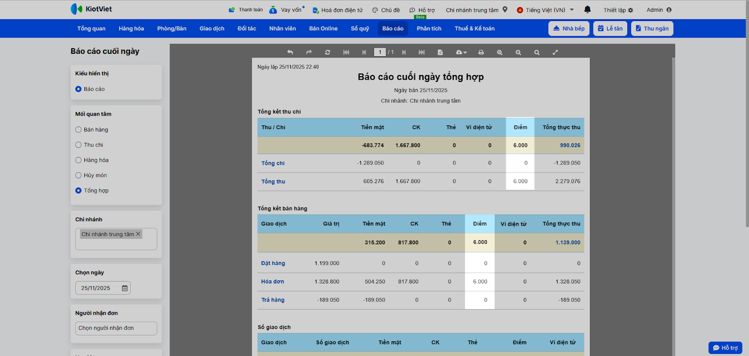Open the export download dropdown

tap(461, 52)
